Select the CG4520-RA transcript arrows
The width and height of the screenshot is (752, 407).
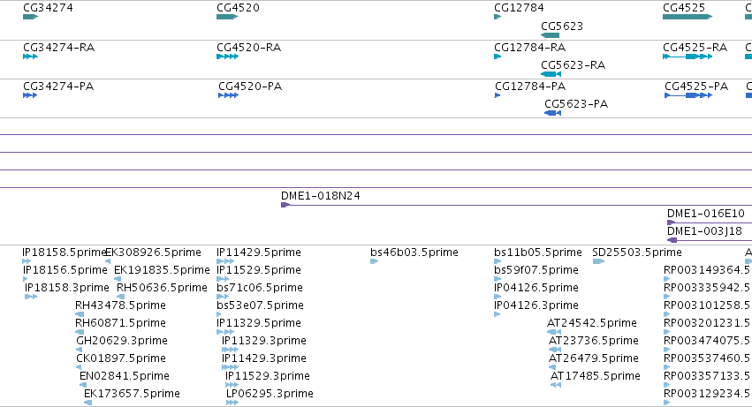[227, 57]
